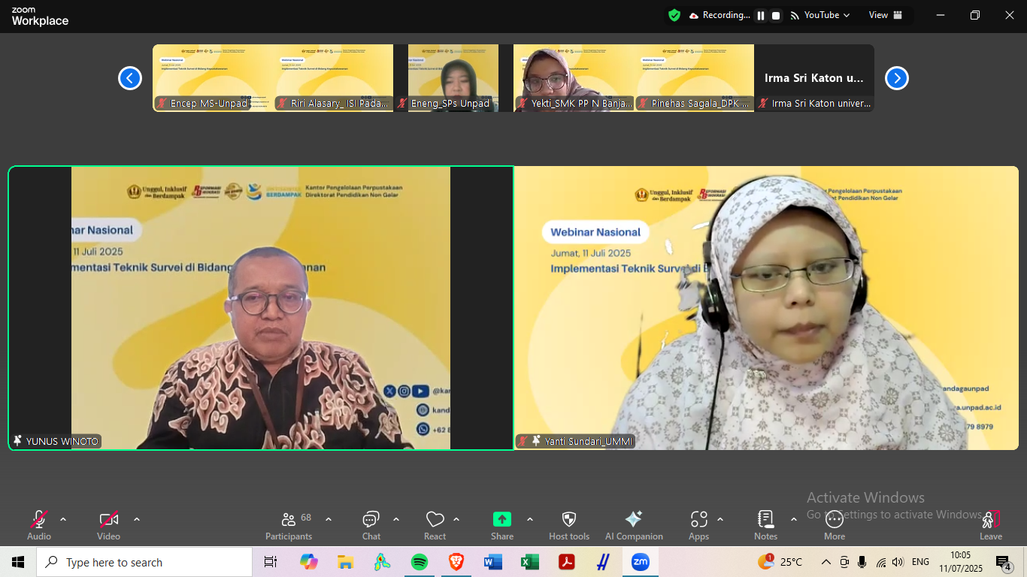The width and height of the screenshot is (1027, 577).
Task: Expand the caret next to Chat
Action: click(396, 519)
